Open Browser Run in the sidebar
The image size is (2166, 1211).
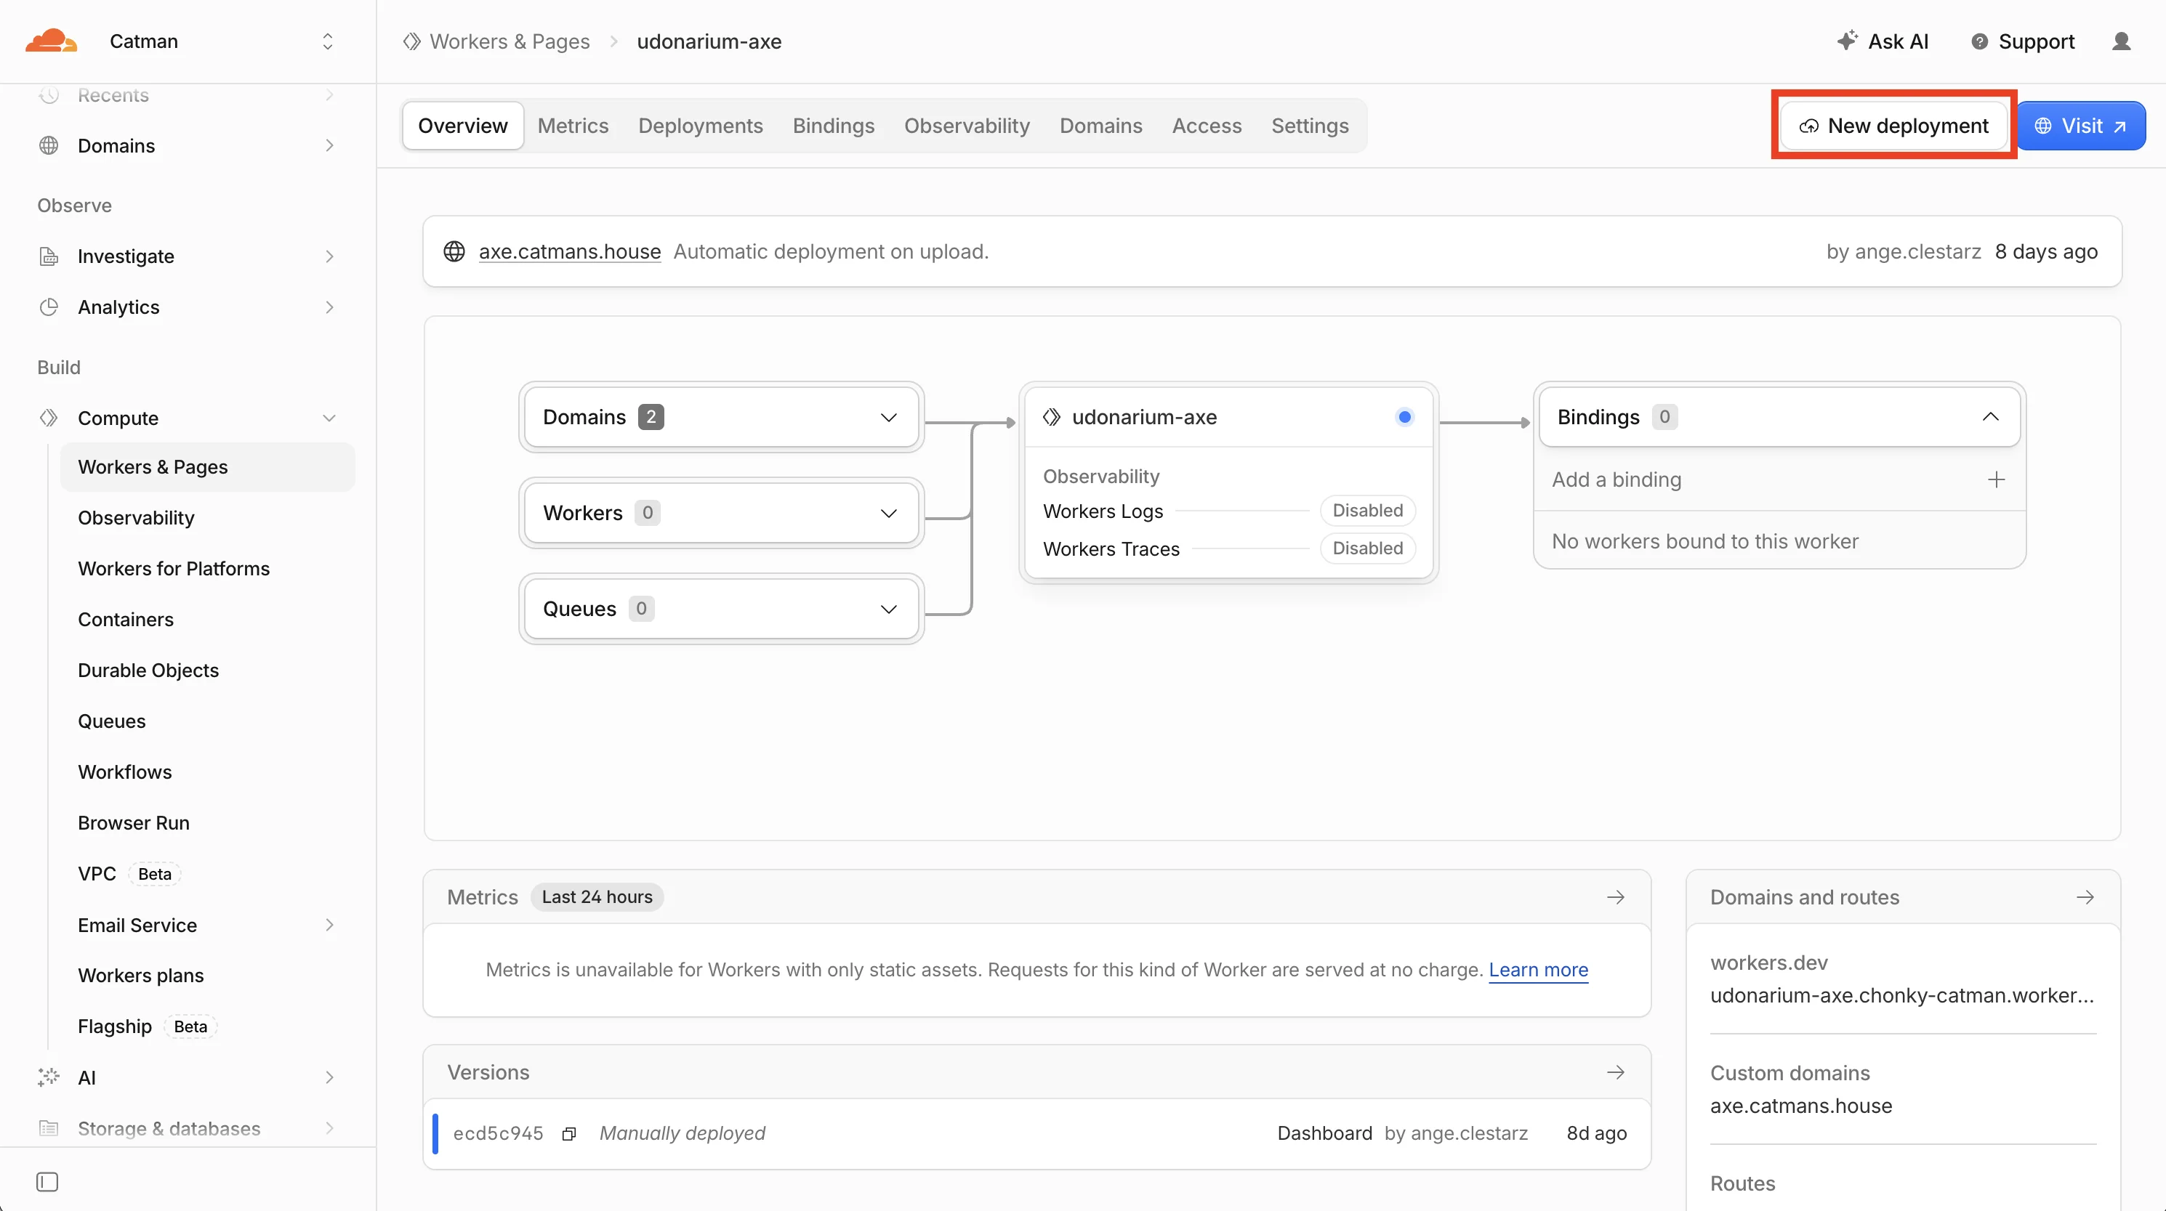[134, 823]
